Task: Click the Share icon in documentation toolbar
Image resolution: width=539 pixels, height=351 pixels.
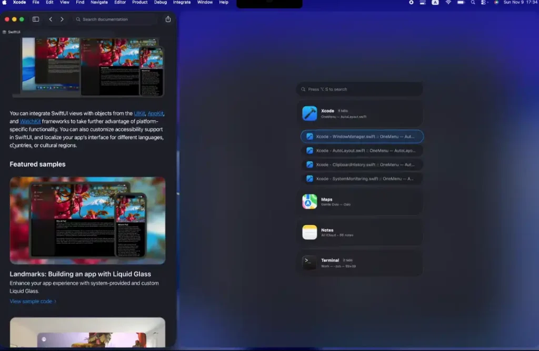Action: click(168, 19)
